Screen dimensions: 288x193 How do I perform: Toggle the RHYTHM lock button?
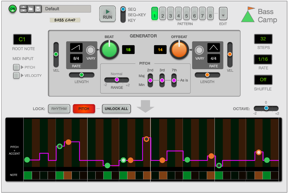59,109
